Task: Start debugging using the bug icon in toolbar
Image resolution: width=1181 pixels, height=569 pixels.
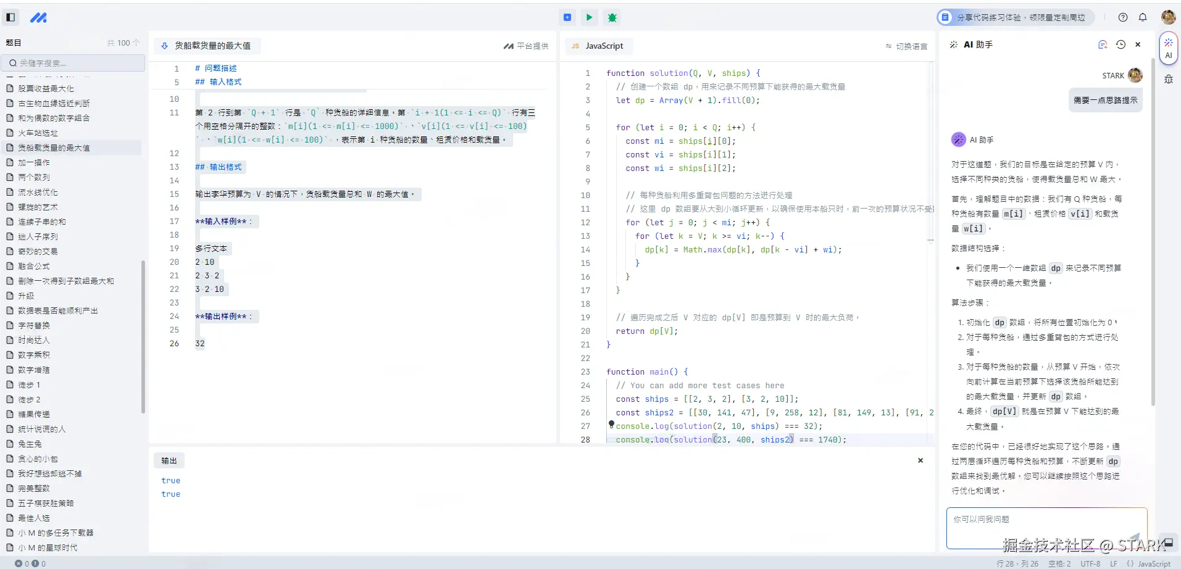Action: click(612, 17)
